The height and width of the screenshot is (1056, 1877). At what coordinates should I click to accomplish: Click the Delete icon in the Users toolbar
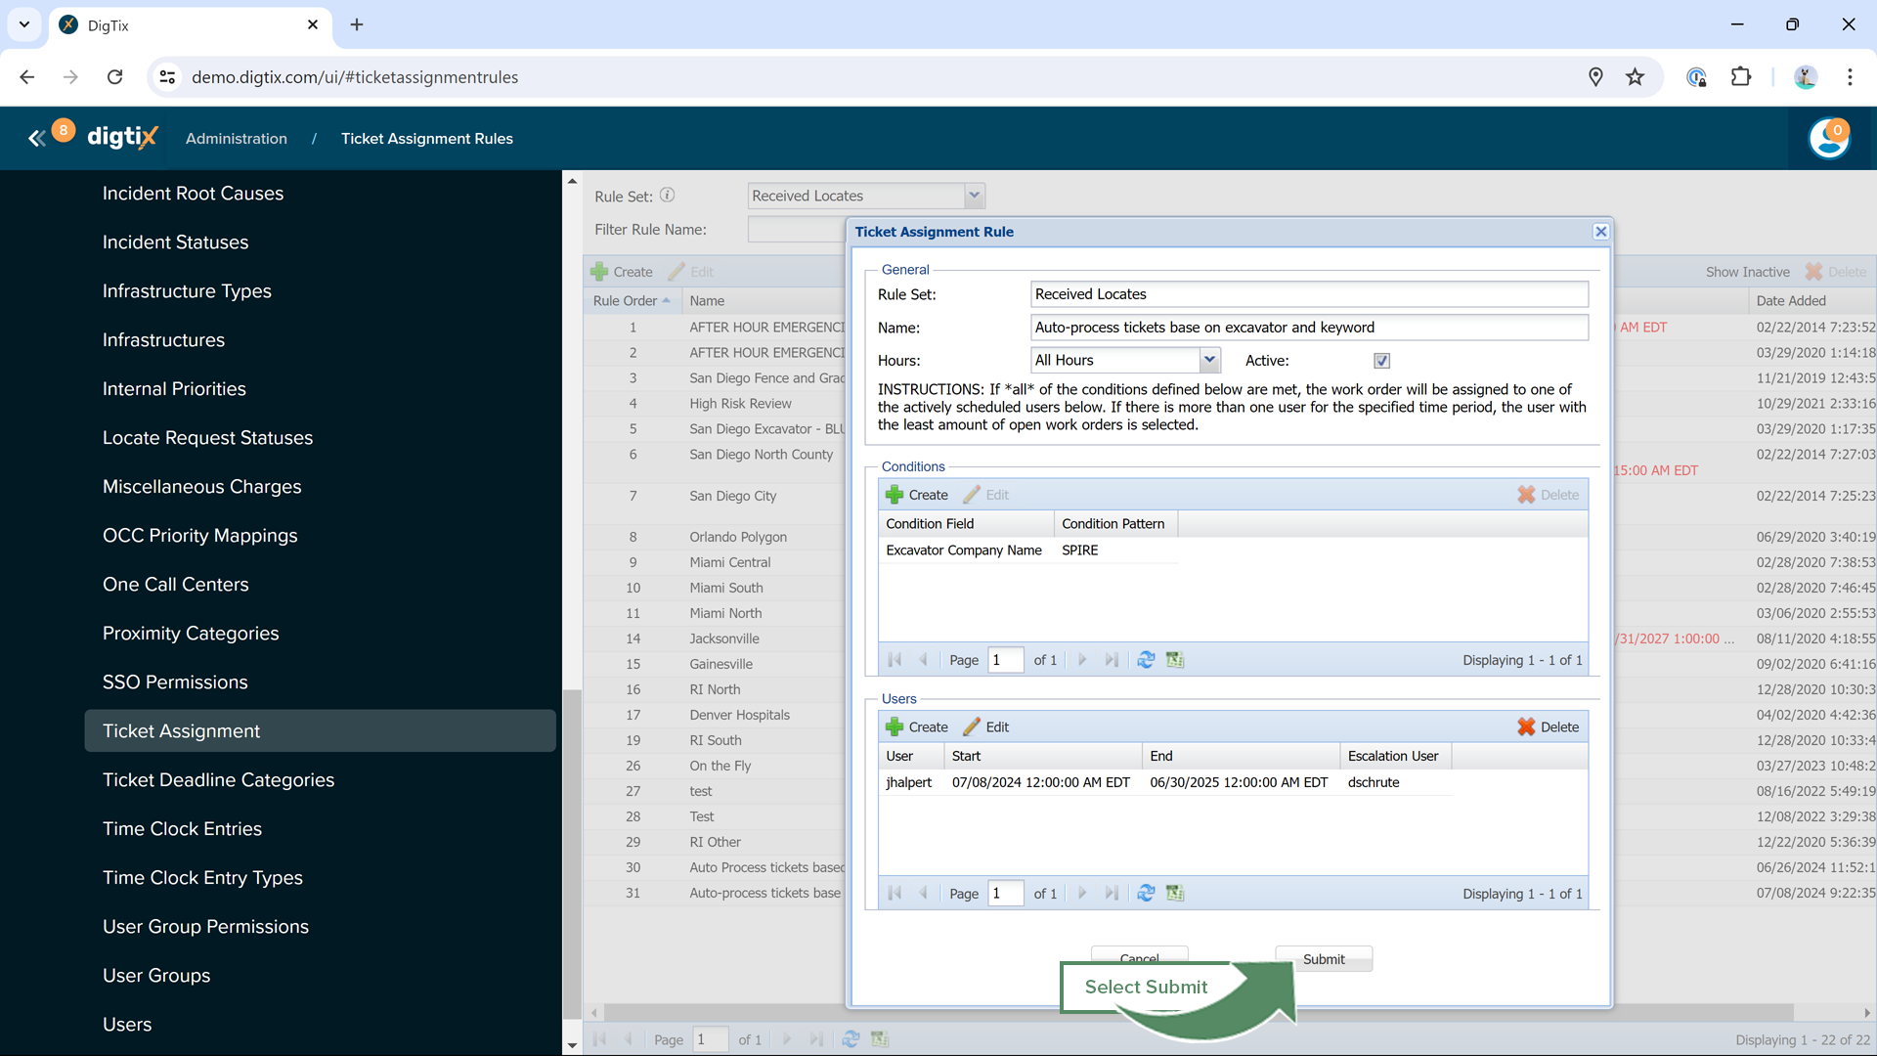(1526, 726)
